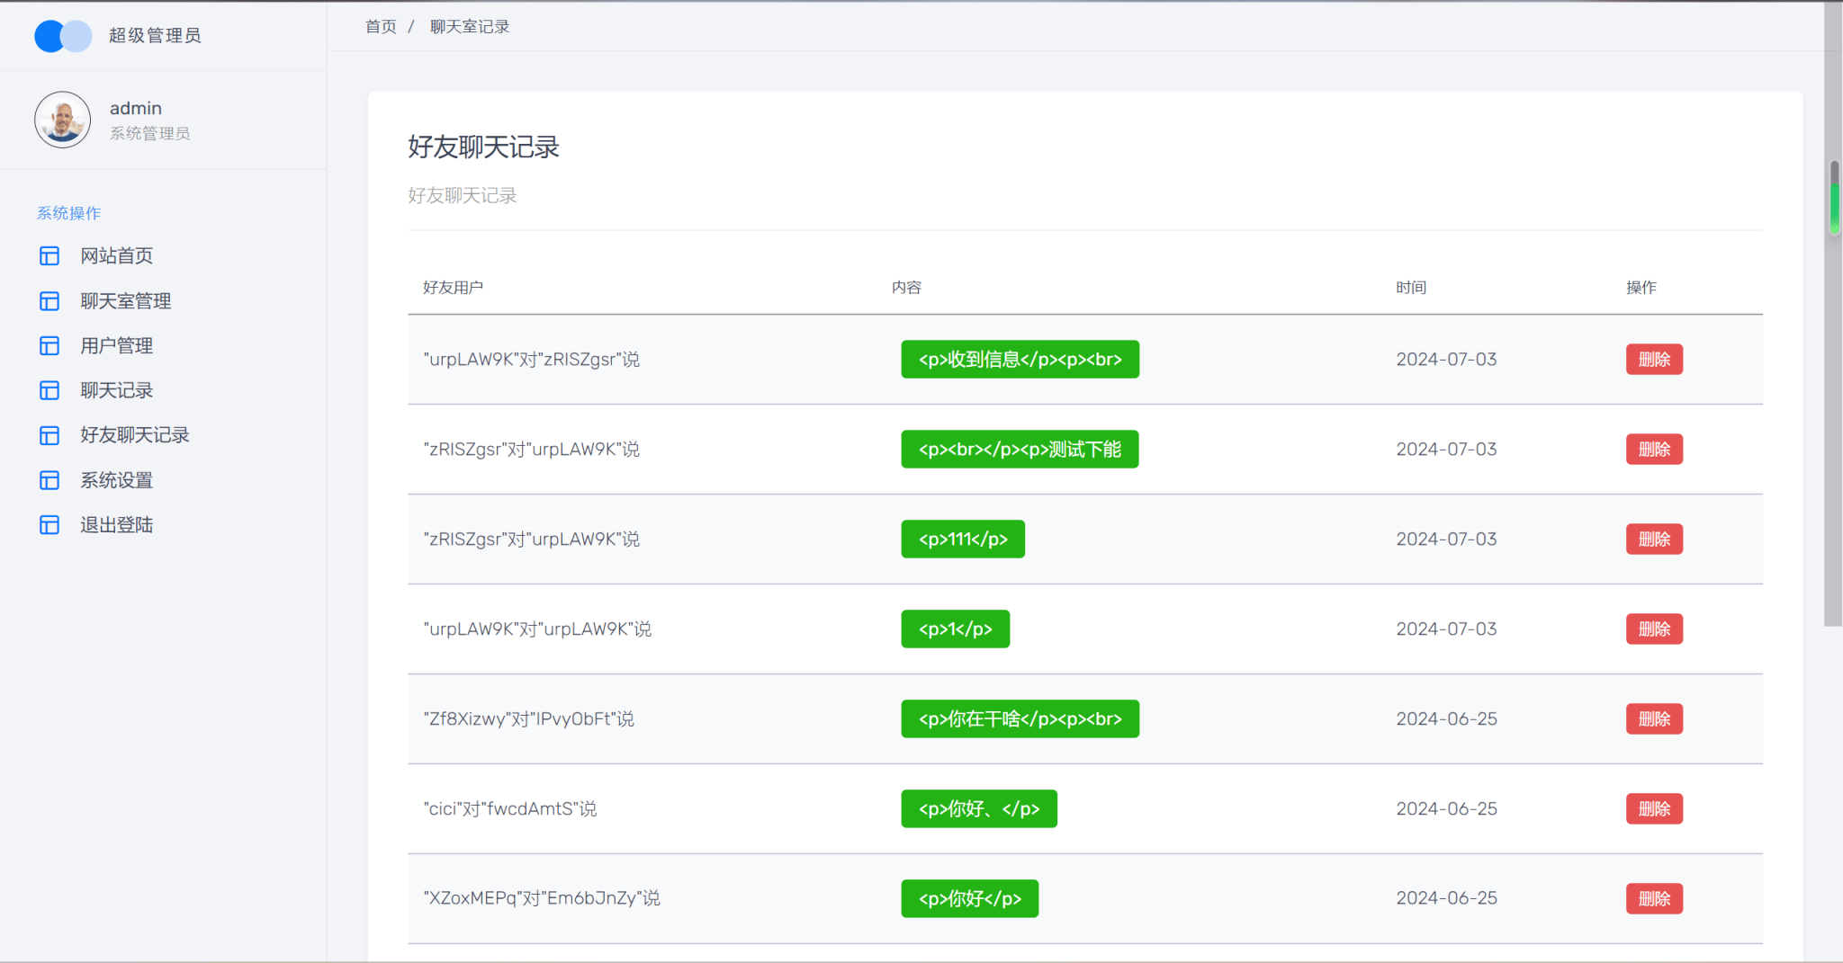
Task: Click the 退出登陆 sidebar icon
Action: click(49, 525)
